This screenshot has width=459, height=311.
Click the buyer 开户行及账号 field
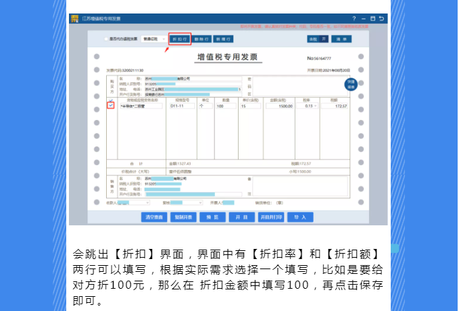[193, 94]
